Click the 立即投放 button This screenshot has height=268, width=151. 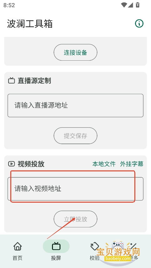75,219
